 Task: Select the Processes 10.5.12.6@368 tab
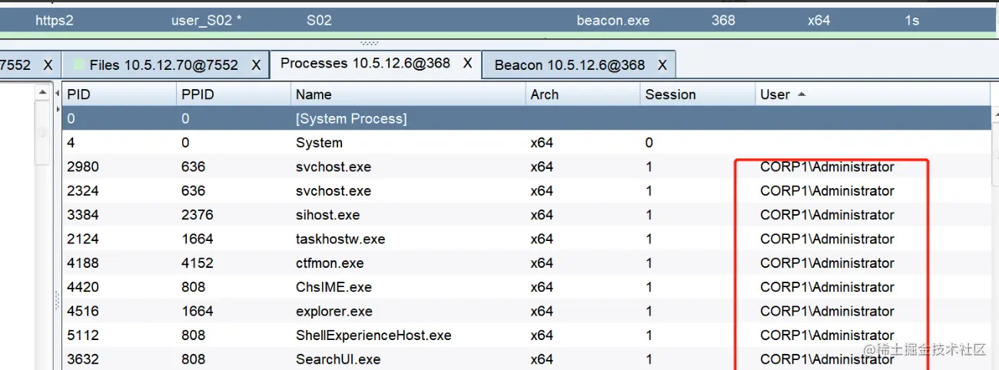click(x=366, y=64)
